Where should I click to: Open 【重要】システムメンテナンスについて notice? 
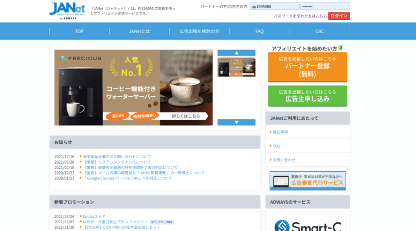pyautogui.click(x=117, y=162)
